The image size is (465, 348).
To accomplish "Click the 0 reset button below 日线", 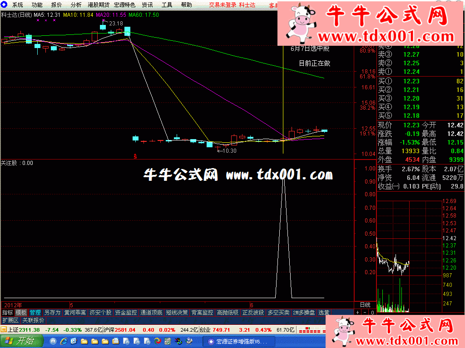I will [372, 313].
